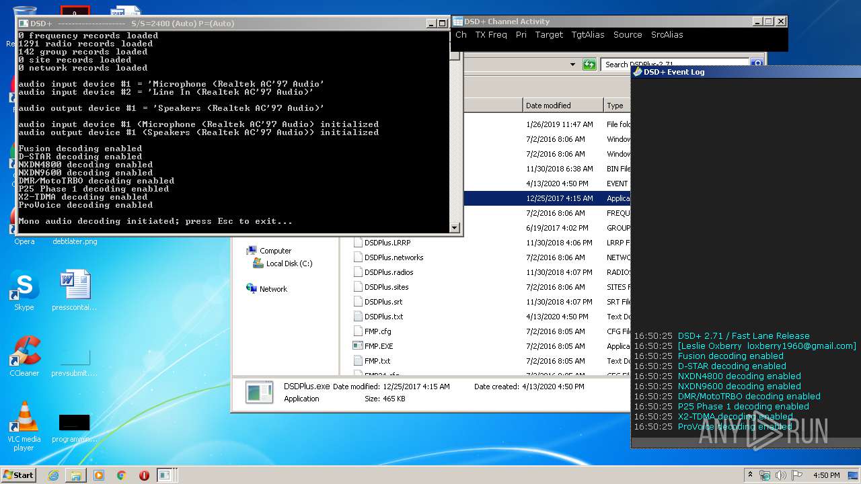Click the DSD+ console window title icon
Image resolution: width=861 pixels, height=484 pixels.
click(x=24, y=23)
